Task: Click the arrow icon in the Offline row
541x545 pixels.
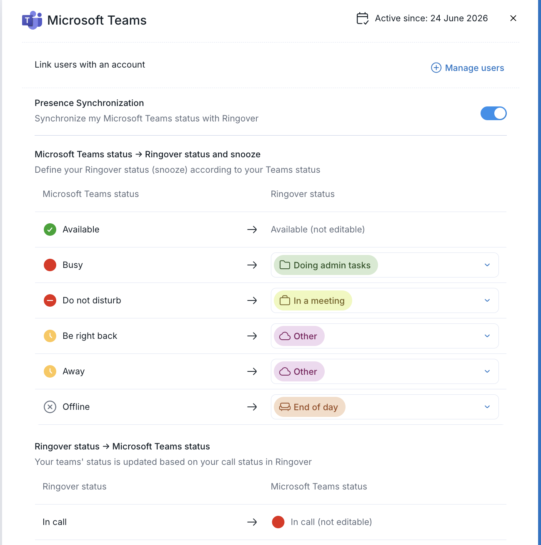Action: [252, 407]
